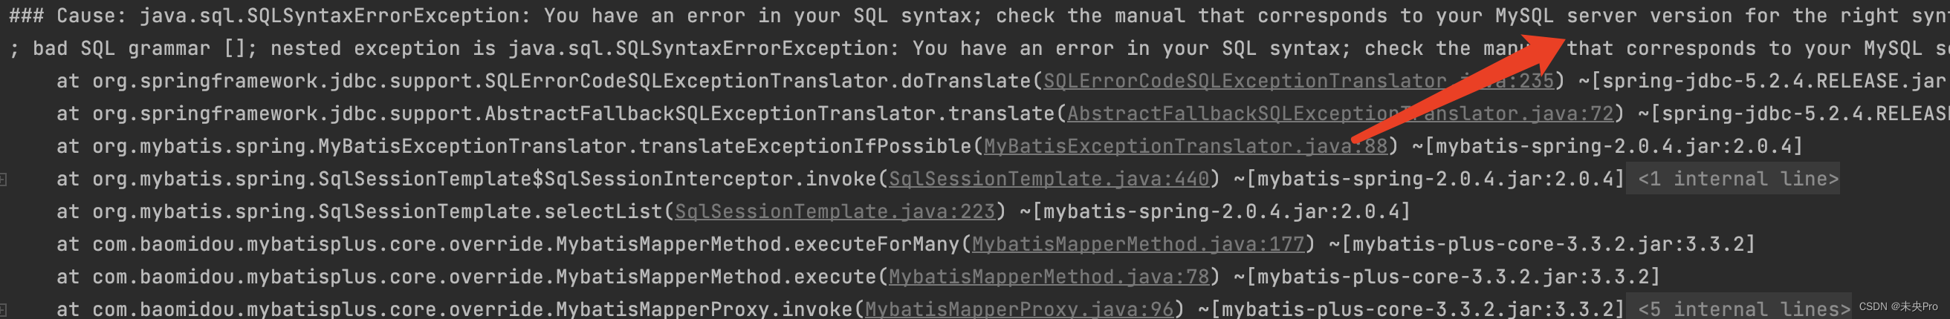Open MyBatisExceptionTranslator.java:88 link
Image resolution: width=1950 pixels, height=319 pixels.
coord(1185,147)
